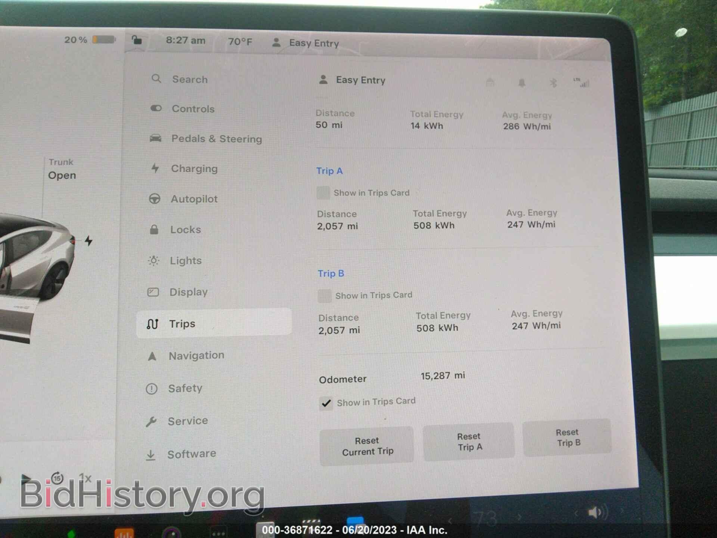Tap the 8:27 am clock
The image size is (717, 538).
(x=186, y=40)
